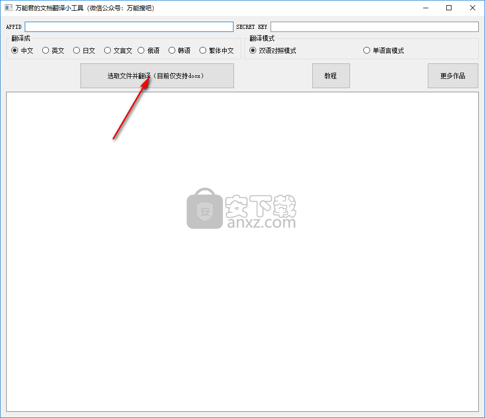Click 更多作品 button
Image resolution: width=485 pixels, height=418 pixels.
pyautogui.click(x=453, y=76)
